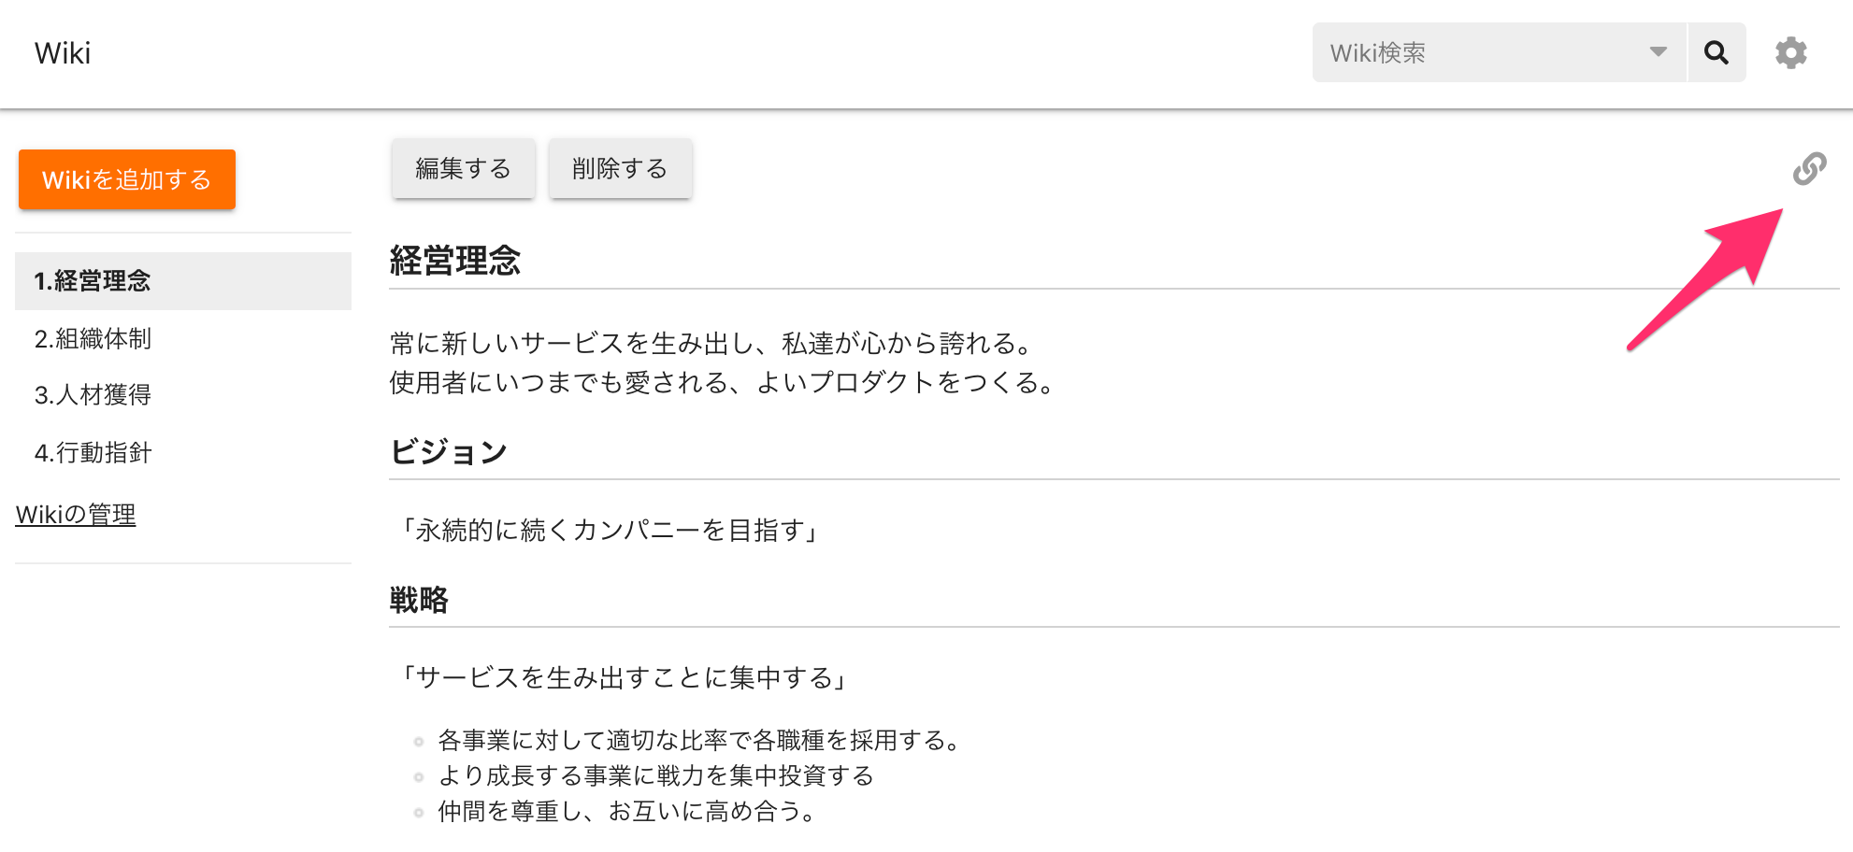Copy page link with the chain icon
Image resolution: width=1853 pixels, height=852 pixels.
(1809, 168)
